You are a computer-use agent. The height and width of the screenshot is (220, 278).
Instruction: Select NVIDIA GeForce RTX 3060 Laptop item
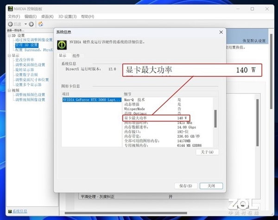(x=92, y=100)
